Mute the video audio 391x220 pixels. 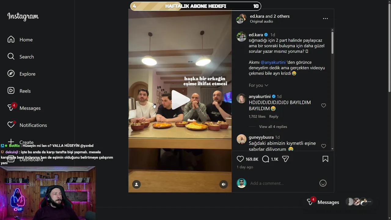[224, 184]
